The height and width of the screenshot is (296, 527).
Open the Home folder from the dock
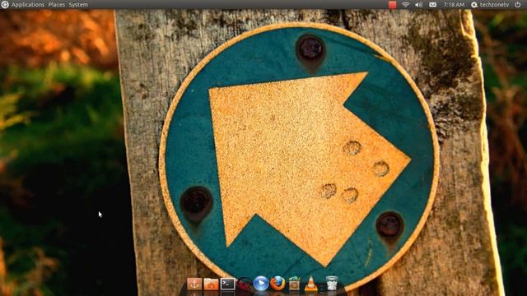(211, 284)
